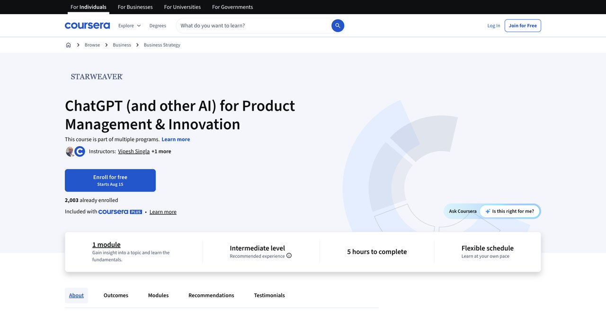This screenshot has height=317, width=606.
Task: Open the Recommended experience info icon
Action: 289,255
